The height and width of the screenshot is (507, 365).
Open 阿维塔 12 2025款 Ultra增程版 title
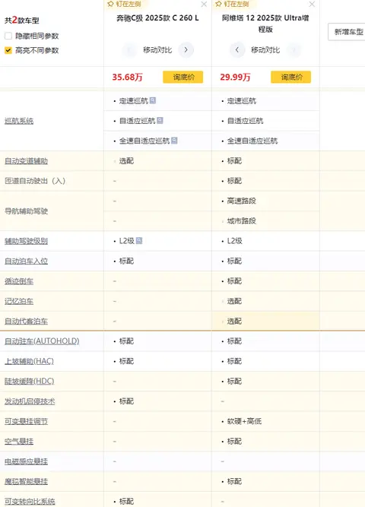click(265, 24)
